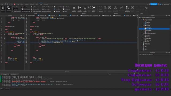Open the FILE menu
The image size is (171, 96).
[x=2, y=4]
